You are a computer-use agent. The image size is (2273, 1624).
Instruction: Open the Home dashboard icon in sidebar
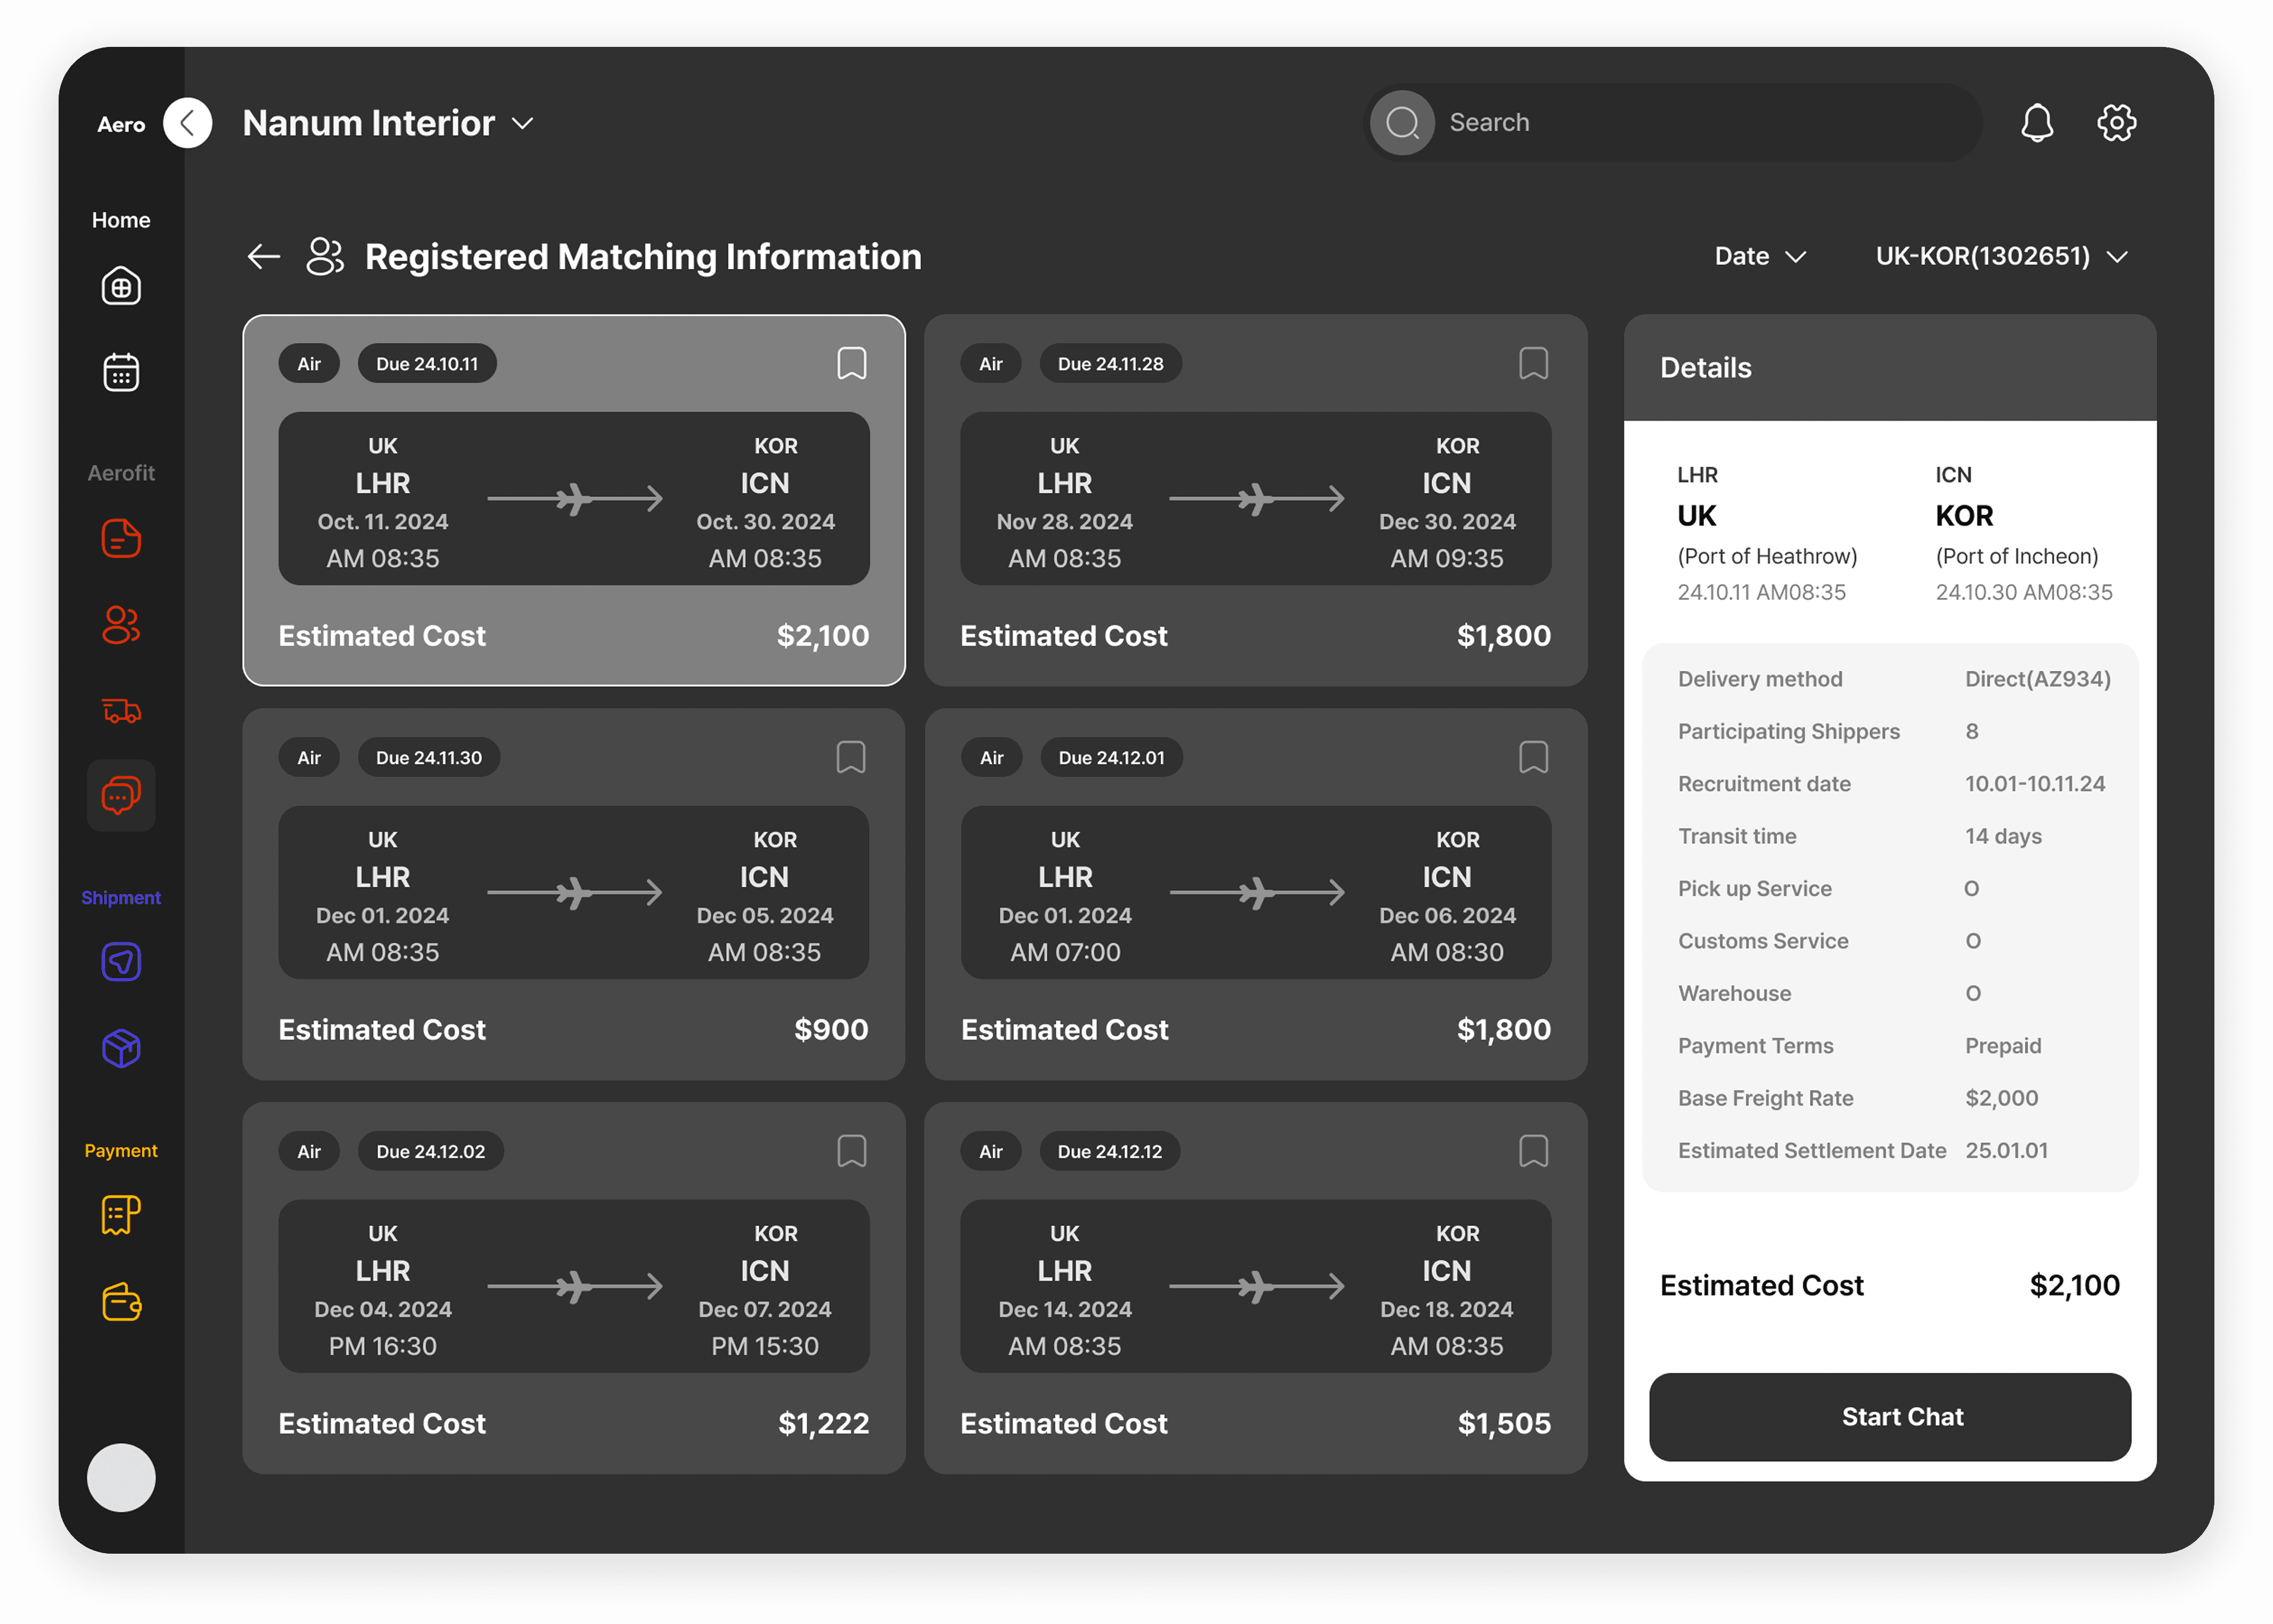tap(121, 287)
